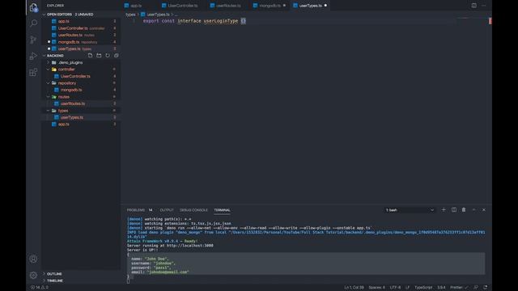Change the LF end-of-line sequence

[407, 288]
